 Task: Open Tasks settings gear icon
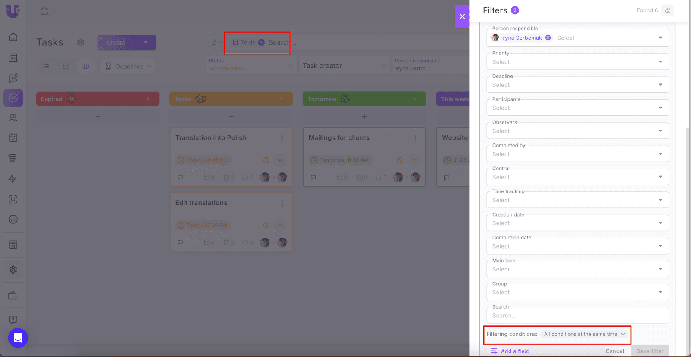81,42
